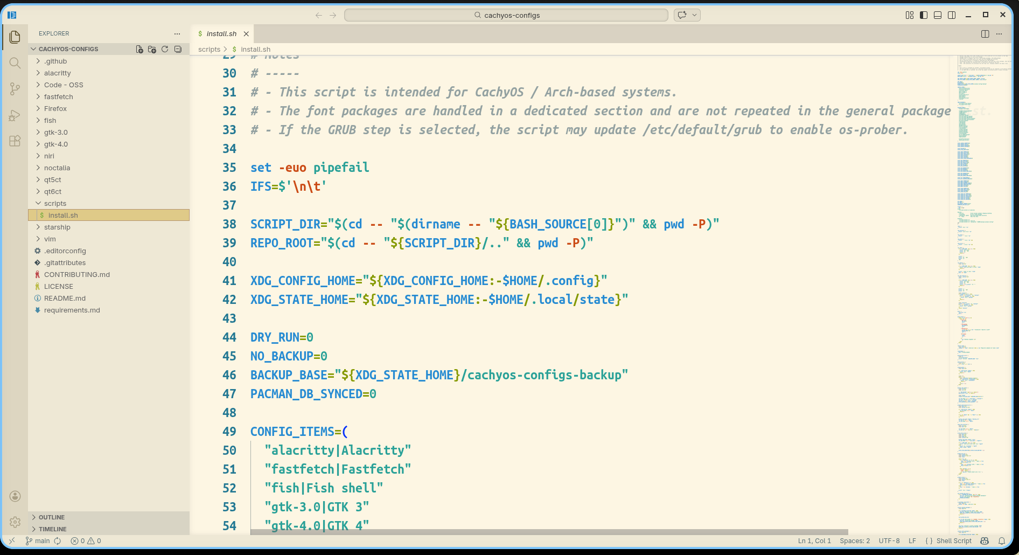
Task: Go forward using the title bar arrow
Action: click(x=333, y=15)
